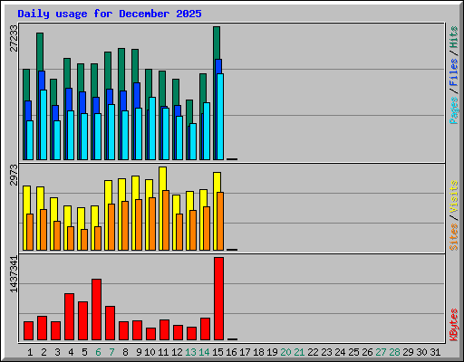Click the day 2 label on x-axis
The height and width of the screenshot is (362, 464).
click(x=43, y=352)
